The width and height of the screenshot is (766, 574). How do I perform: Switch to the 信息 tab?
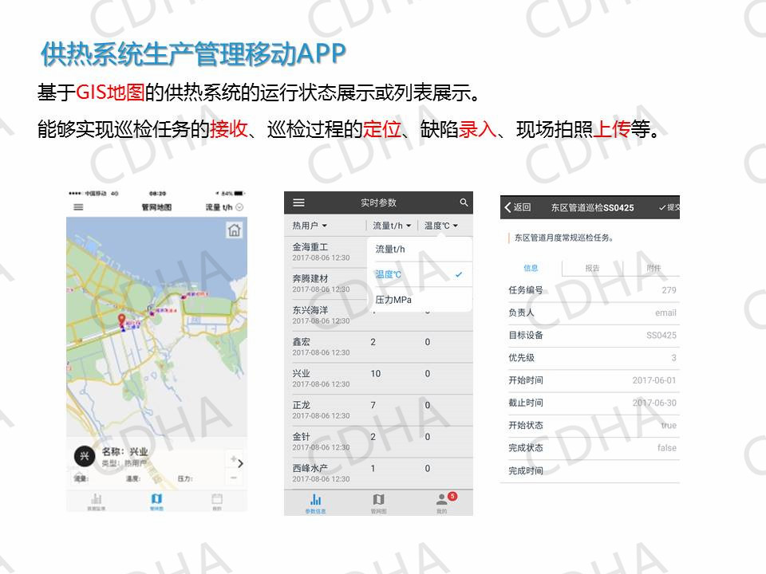pyautogui.click(x=531, y=268)
